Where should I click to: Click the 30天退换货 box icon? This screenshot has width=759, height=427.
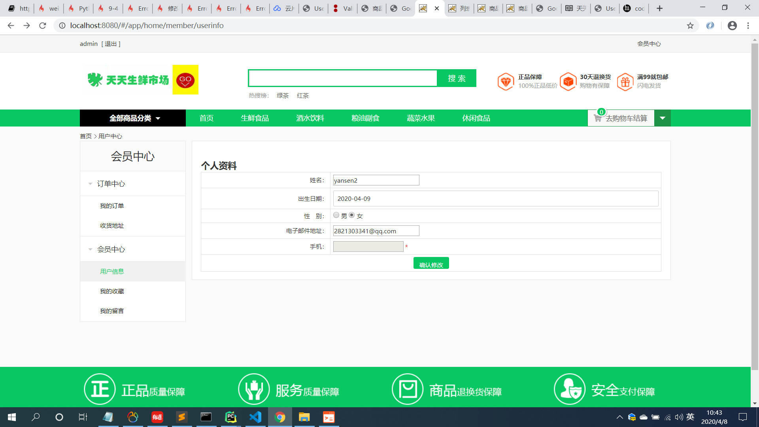(568, 81)
